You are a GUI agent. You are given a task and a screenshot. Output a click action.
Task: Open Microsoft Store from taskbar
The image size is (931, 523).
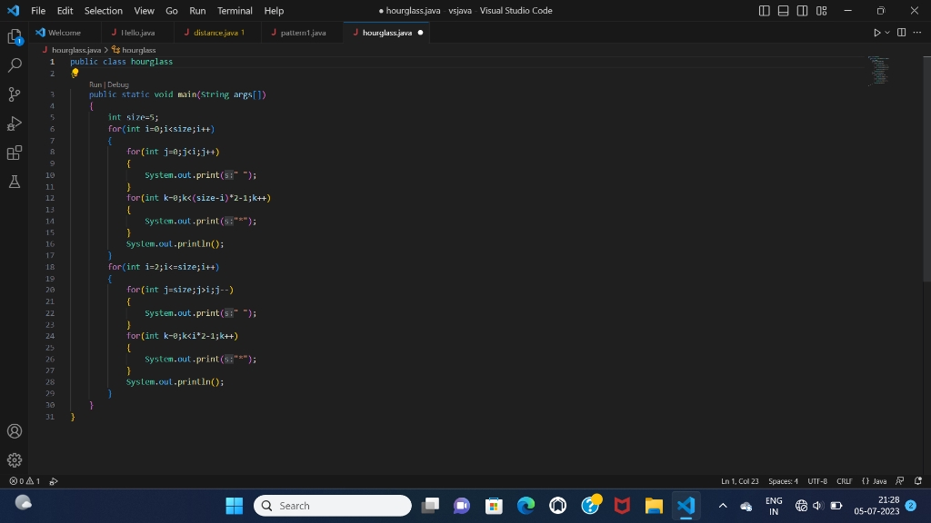(x=494, y=506)
